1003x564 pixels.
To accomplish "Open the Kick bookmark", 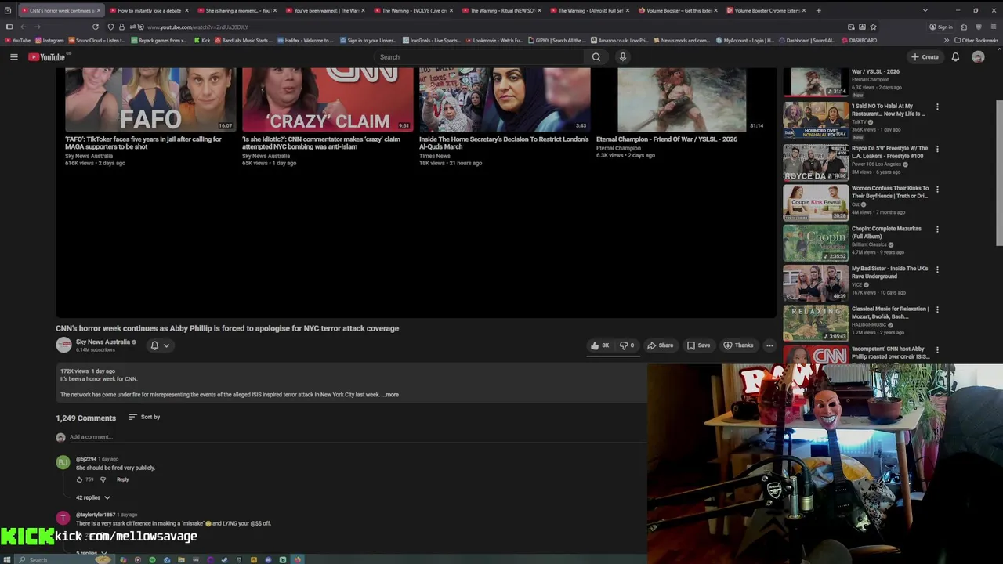I will click(202, 40).
